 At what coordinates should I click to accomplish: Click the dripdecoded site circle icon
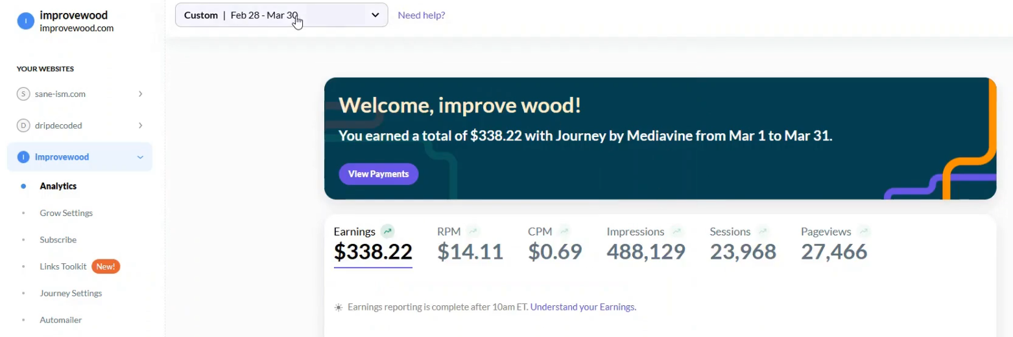pos(23,125)
